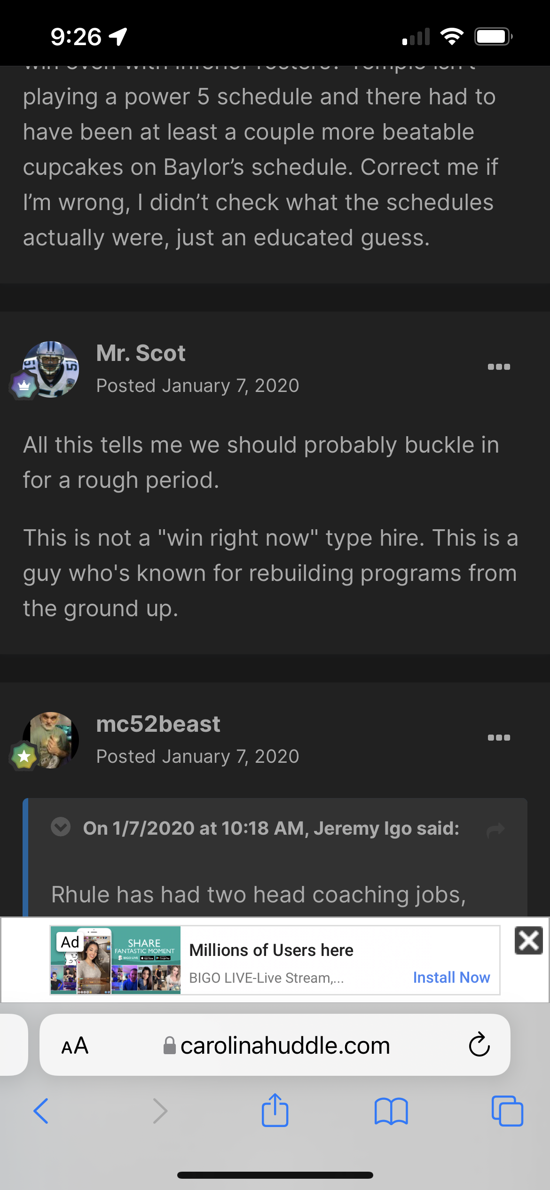
Task: Open Safari bookmarks
Action: coord(391,1111)
